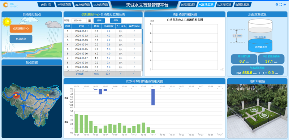Click the 10-17 rainfall bar in the chart
289x140 pixels.
153,97
